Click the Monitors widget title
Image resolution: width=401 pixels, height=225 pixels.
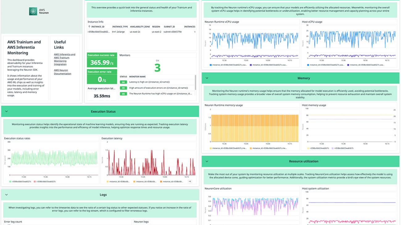point(125,55)
